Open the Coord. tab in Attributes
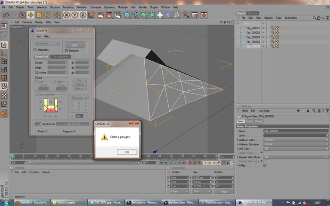This screenshot has height=206, width=330. (249, 121)
